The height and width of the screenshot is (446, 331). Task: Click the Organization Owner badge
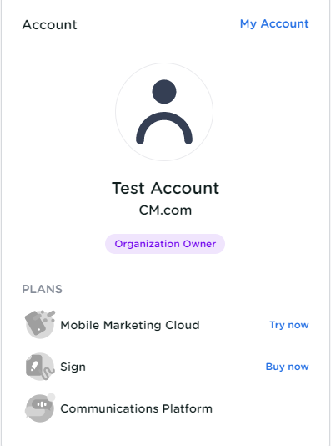point(165,244)
